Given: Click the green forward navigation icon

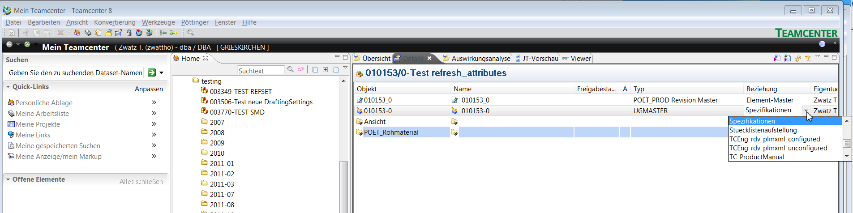Looking at the screenshot, I should [x=27, y=44].
